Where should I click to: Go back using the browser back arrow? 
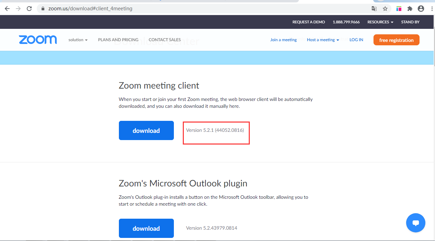(x=7, y=9)
